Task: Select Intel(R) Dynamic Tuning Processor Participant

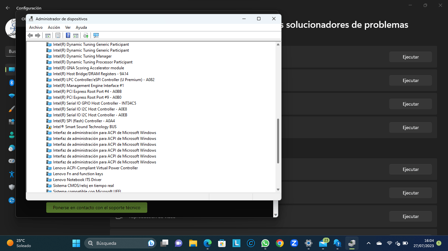Action: point(93,62)
